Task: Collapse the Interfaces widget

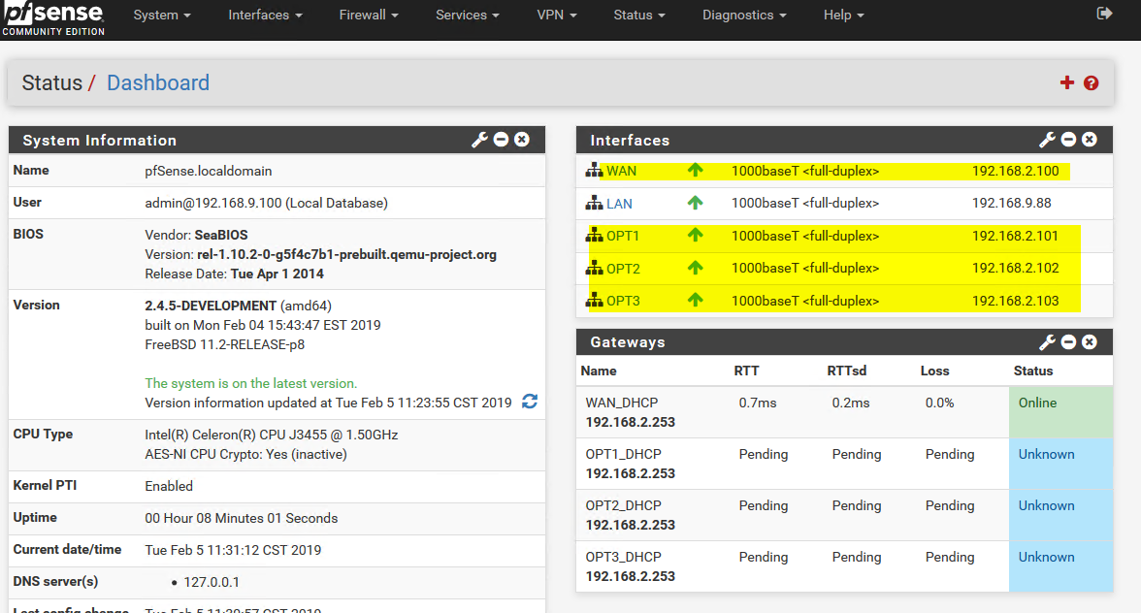Action: 1068,140
